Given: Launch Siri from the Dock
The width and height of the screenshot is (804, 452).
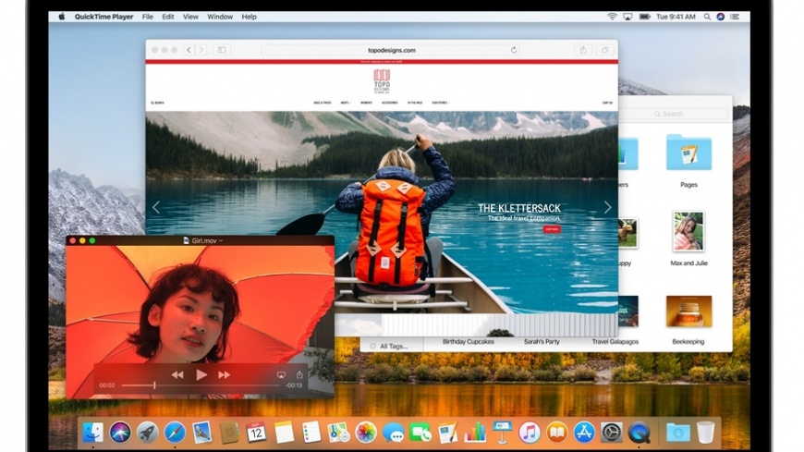Looking at the screenshot, I should pos(120,433).
